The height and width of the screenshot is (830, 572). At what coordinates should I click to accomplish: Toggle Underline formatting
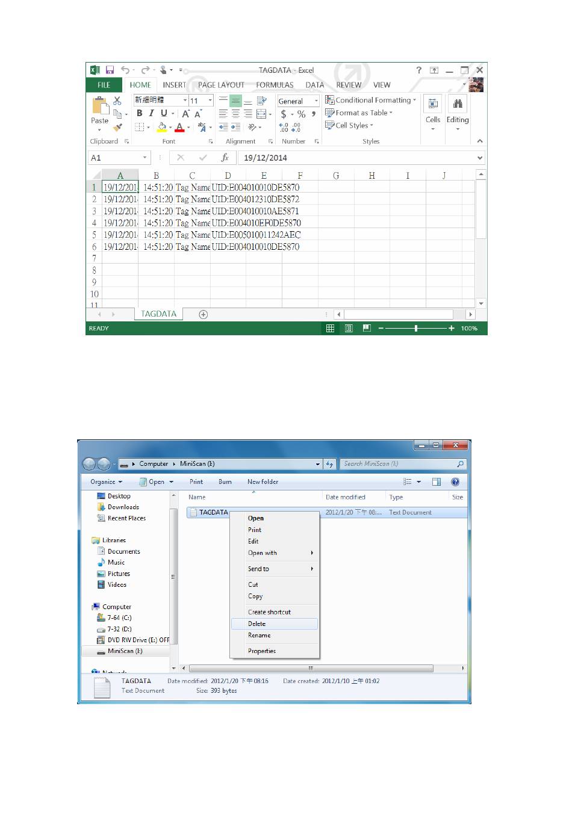[163, 113]
